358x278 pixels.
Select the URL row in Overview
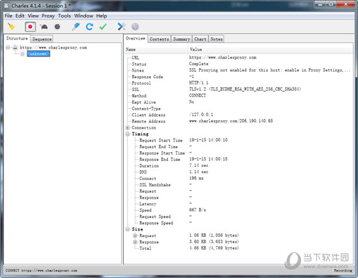click(239, 57)
